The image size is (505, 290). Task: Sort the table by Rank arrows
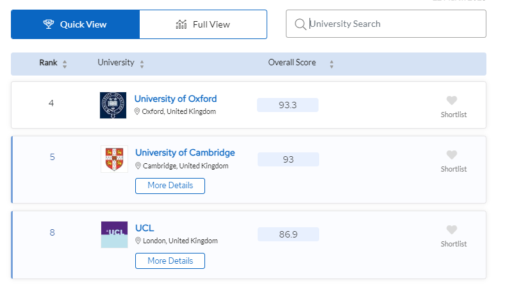click(x=65, y=63)
